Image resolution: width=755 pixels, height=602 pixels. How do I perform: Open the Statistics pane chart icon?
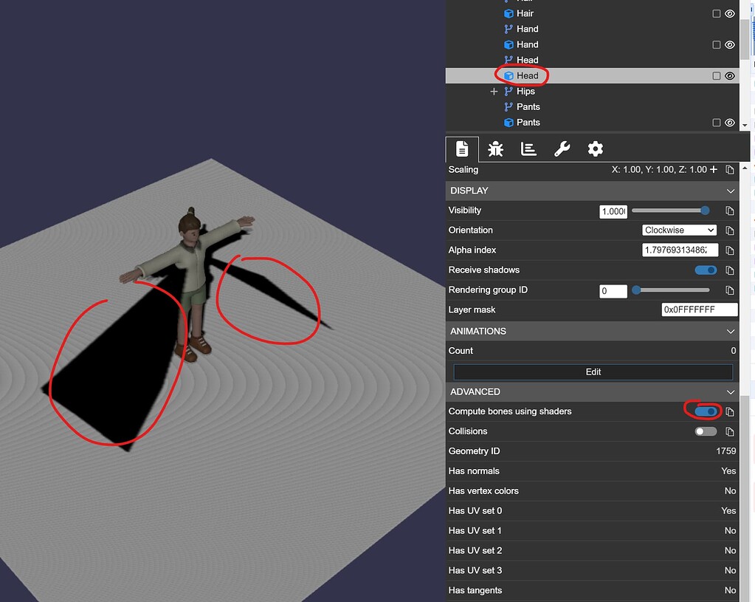(528, 148)
